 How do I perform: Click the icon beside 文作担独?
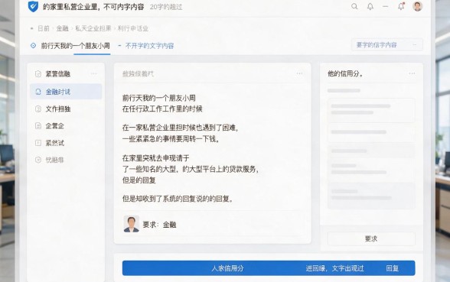click(38, 109)
